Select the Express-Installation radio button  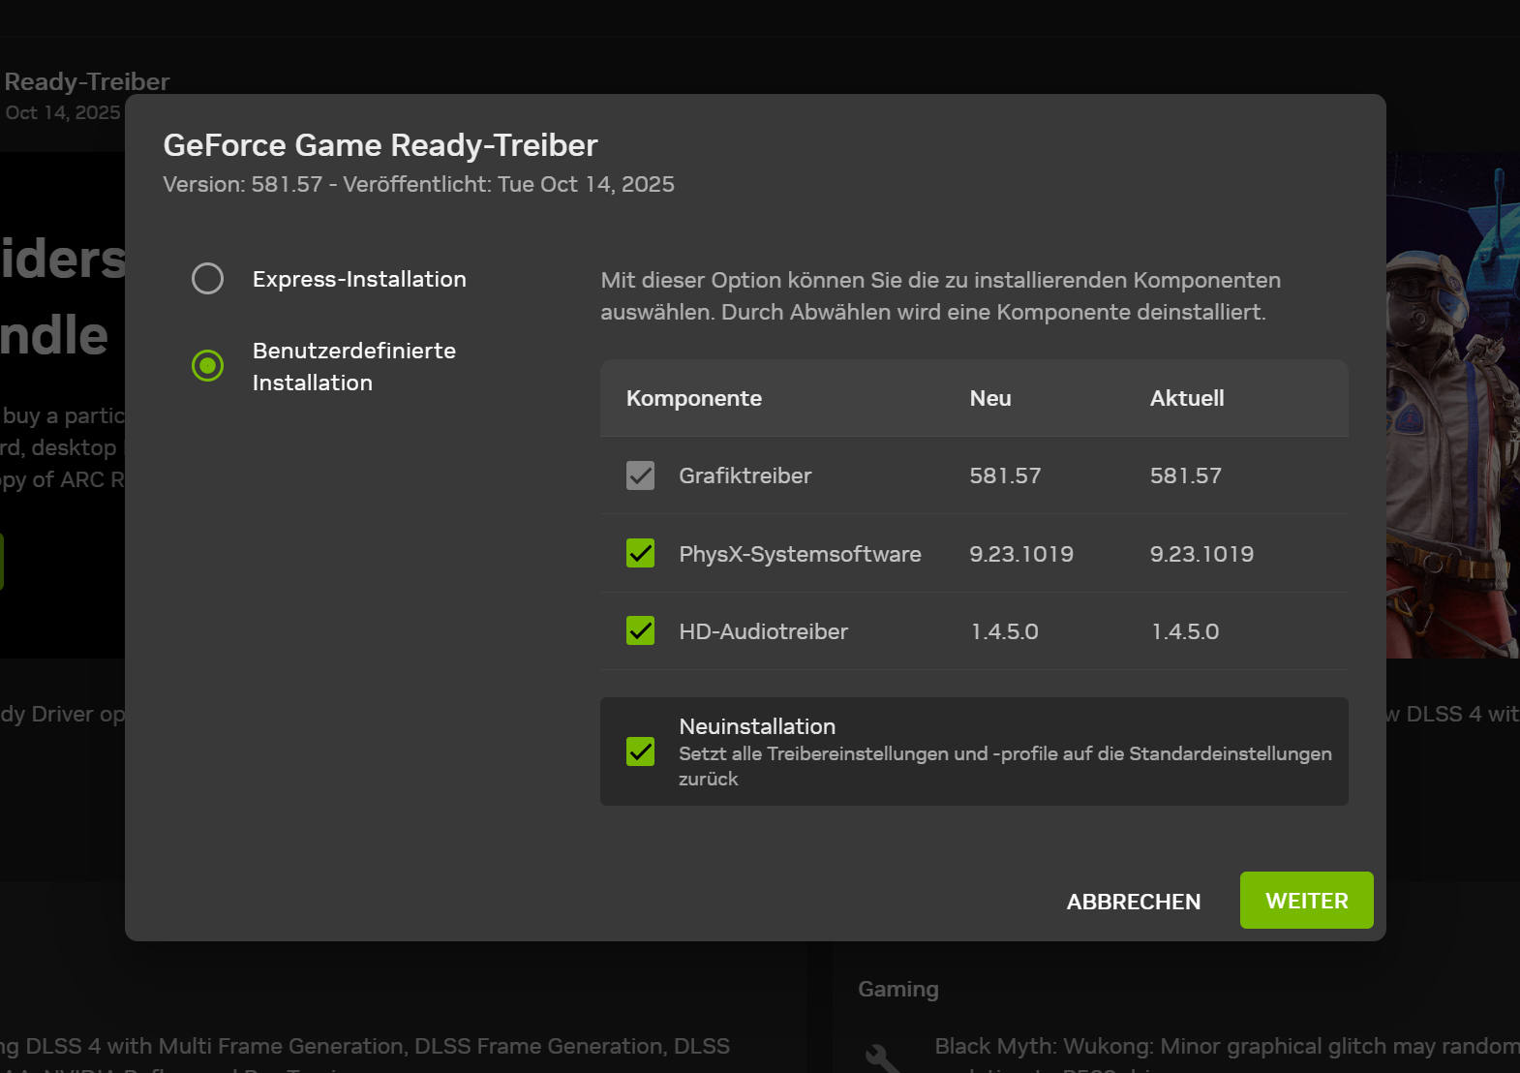point(207,279)
